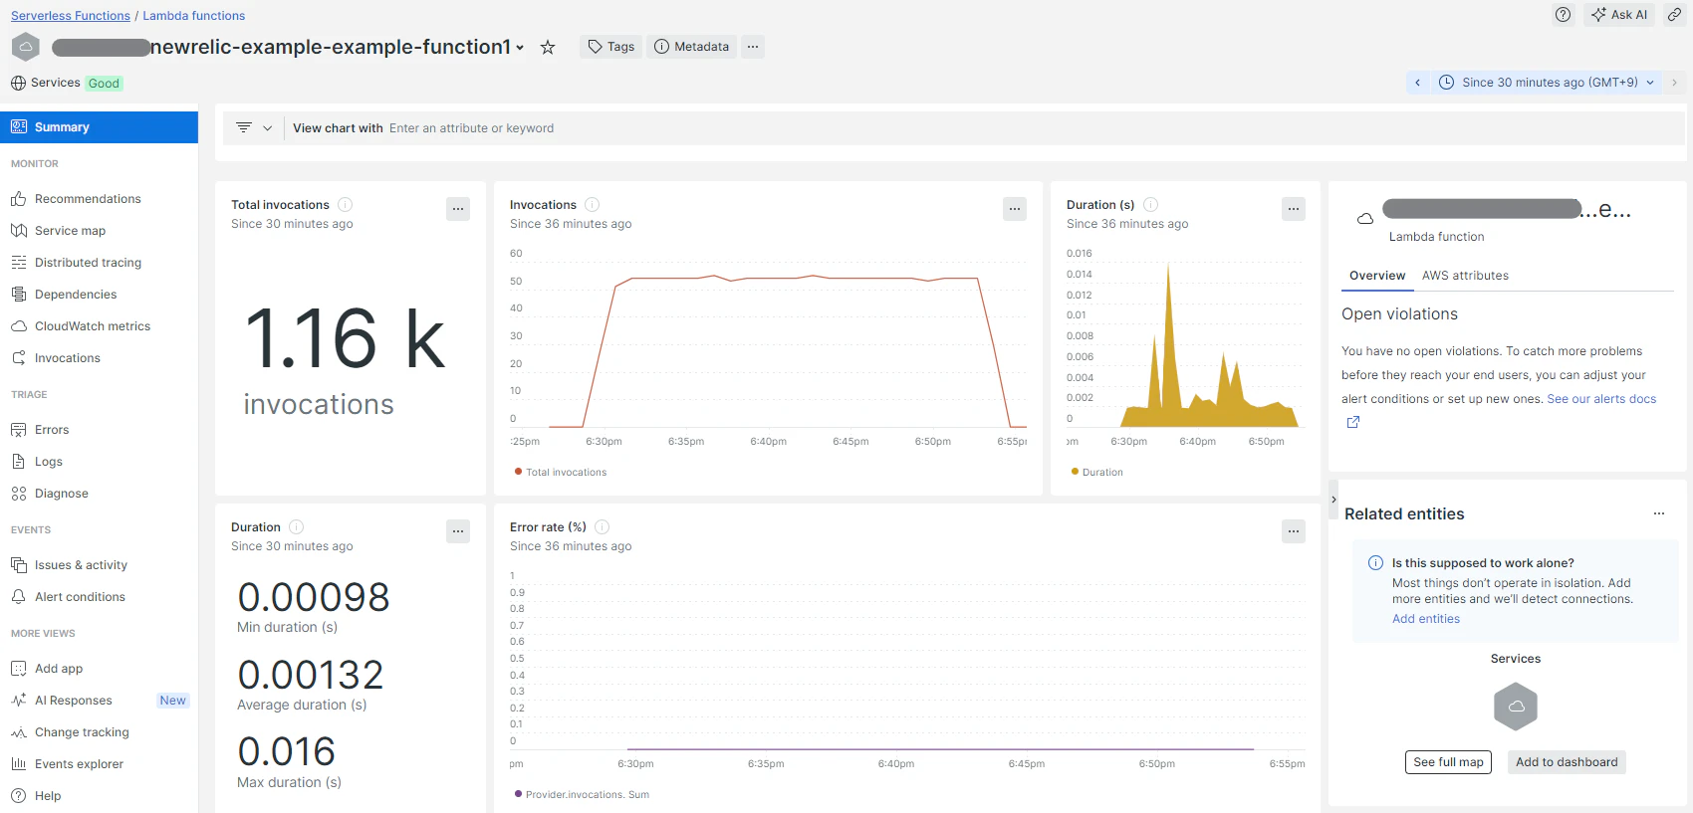Click the info icon next to Invocations chart title
Viewport: 1693px width, 813px height.
[593, 205]
